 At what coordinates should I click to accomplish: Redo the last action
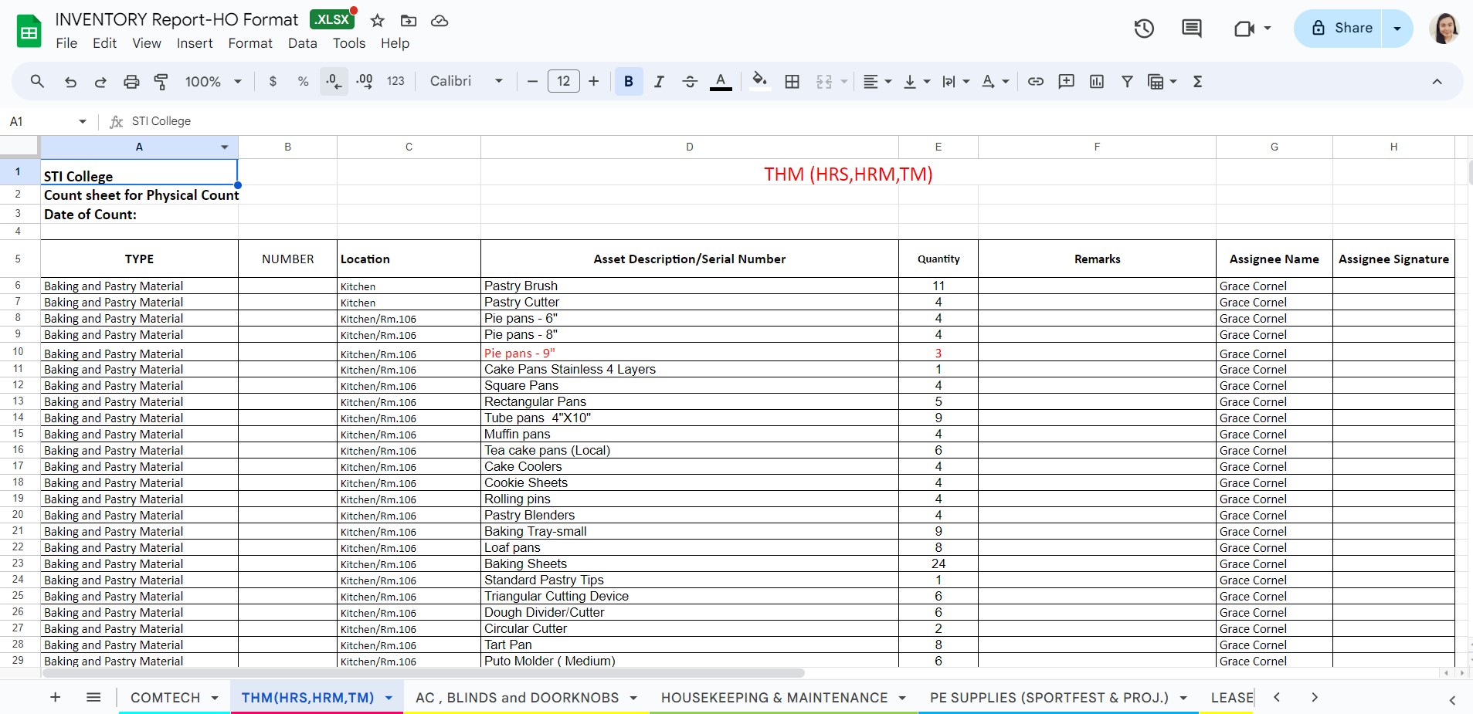coord(100,81)
